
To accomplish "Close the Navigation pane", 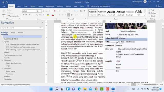I will [42, 22].
